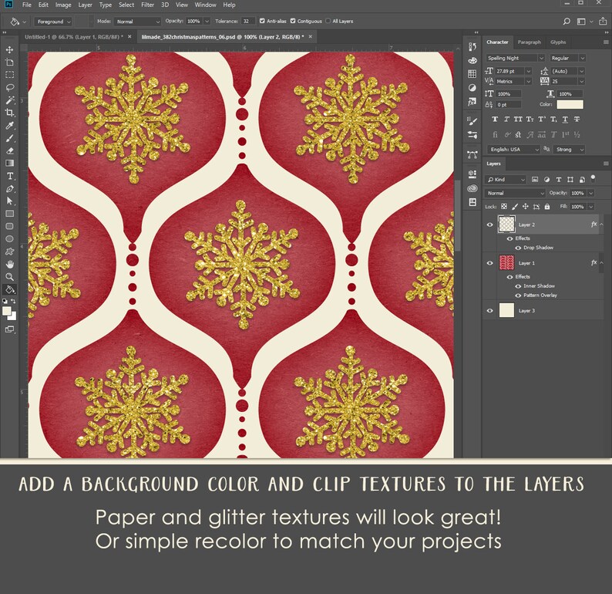Viewport: 612px width, 594px height.
Task: Open the layer blend mode Normal dropdown
Action: (515, 193)
